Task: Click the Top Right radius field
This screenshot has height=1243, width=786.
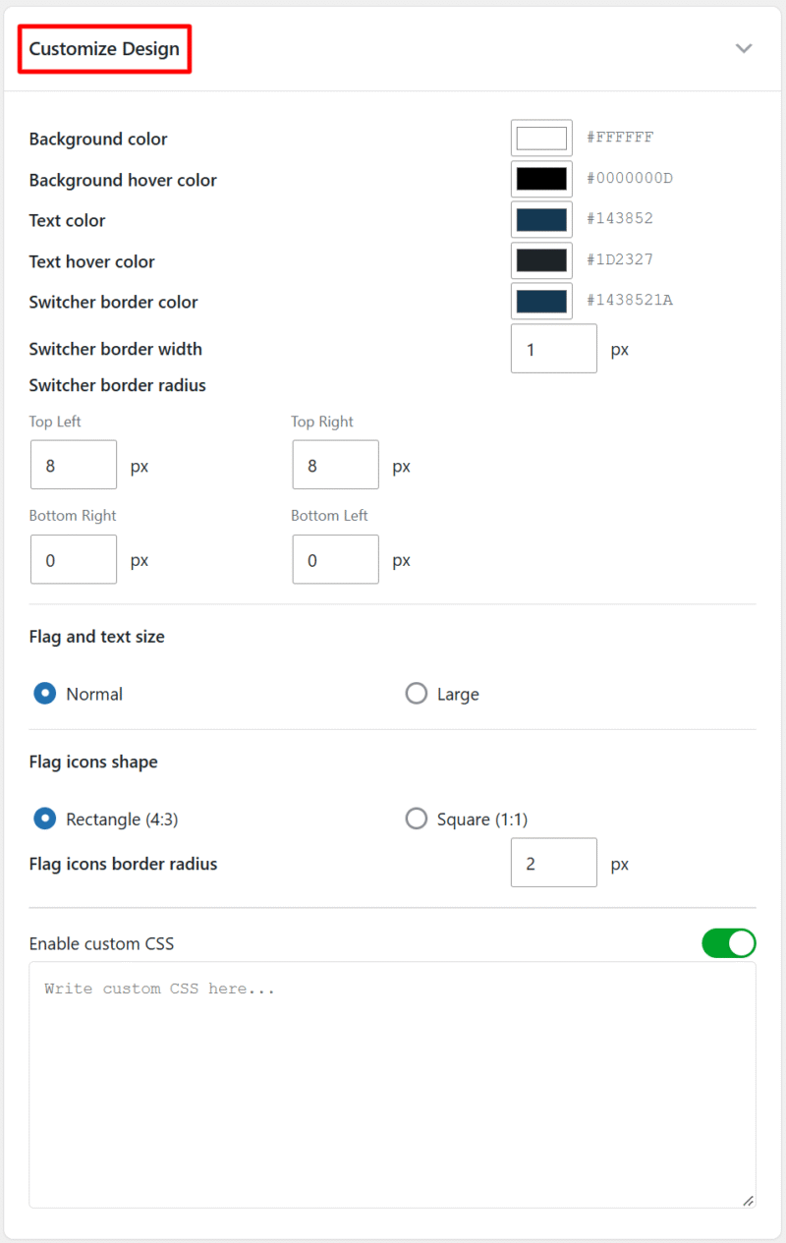Action: pos(336,465)
